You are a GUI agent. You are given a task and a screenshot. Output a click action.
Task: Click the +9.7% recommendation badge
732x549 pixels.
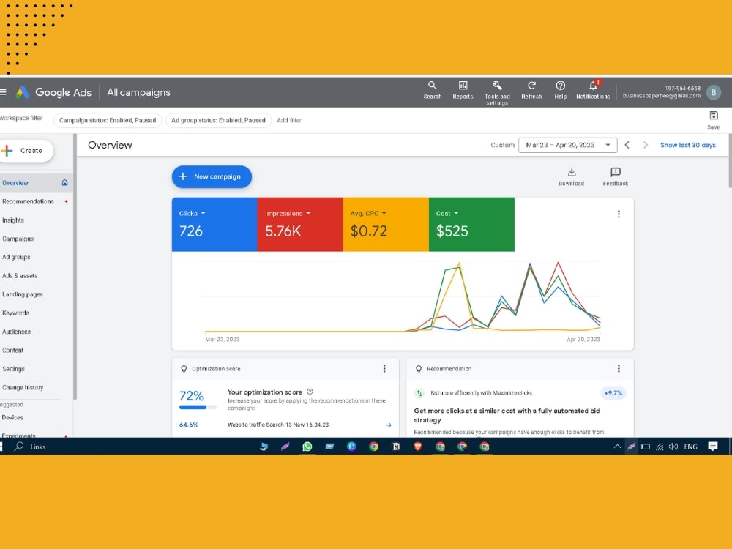[x=613, y=393]
